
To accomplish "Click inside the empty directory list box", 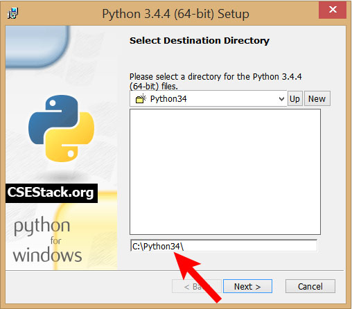I will point(225,172).
